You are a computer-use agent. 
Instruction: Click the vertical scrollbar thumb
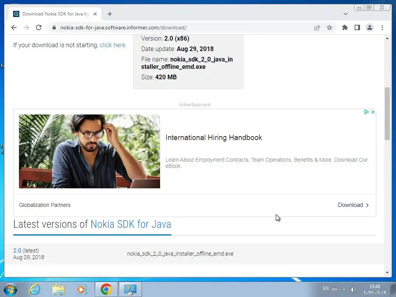(387, 113)
